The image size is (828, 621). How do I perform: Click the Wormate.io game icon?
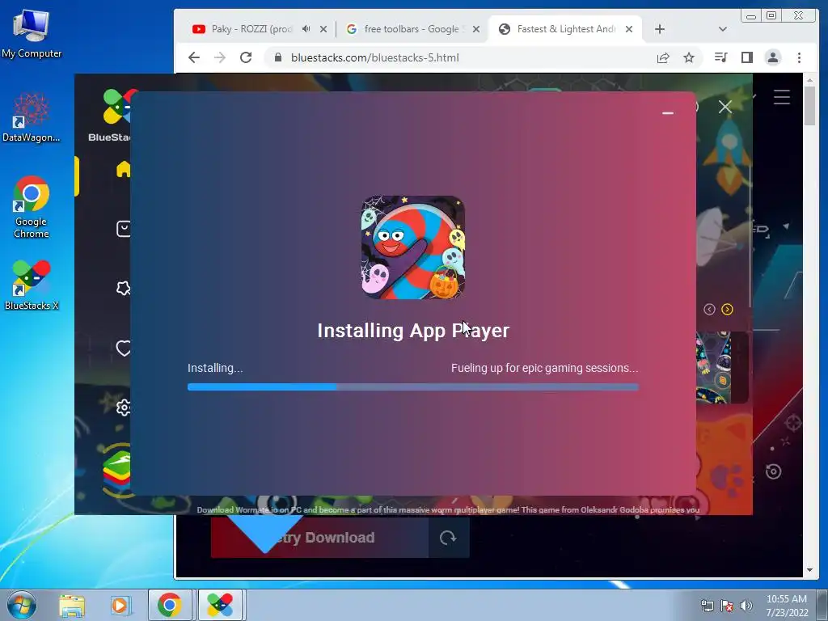(413, 247)
